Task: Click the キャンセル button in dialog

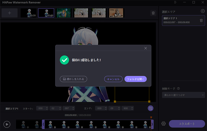Action: tap(113, 79)
